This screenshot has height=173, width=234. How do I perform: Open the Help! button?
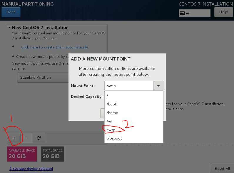tap(223, 12)
